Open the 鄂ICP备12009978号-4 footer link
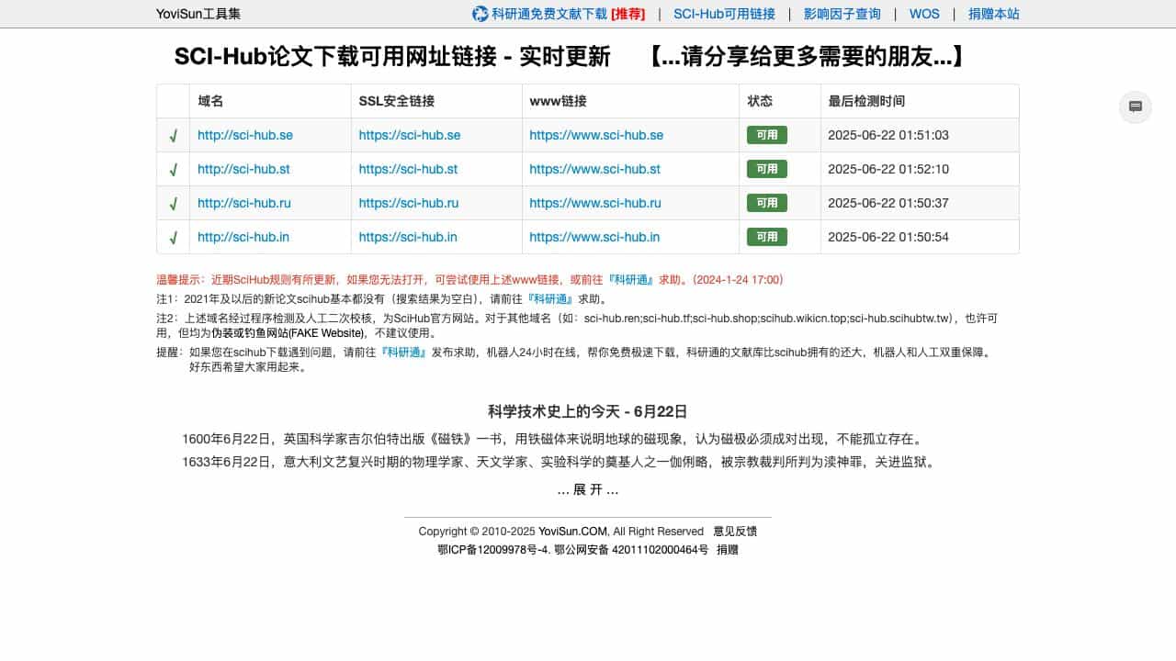 click(x=493, y=550)
